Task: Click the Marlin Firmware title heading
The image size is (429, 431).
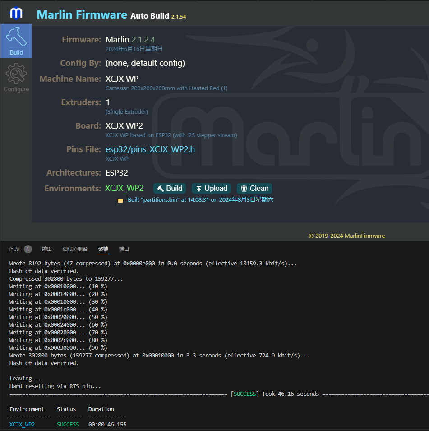Action: pyautogui.click(x=82, y=14)
